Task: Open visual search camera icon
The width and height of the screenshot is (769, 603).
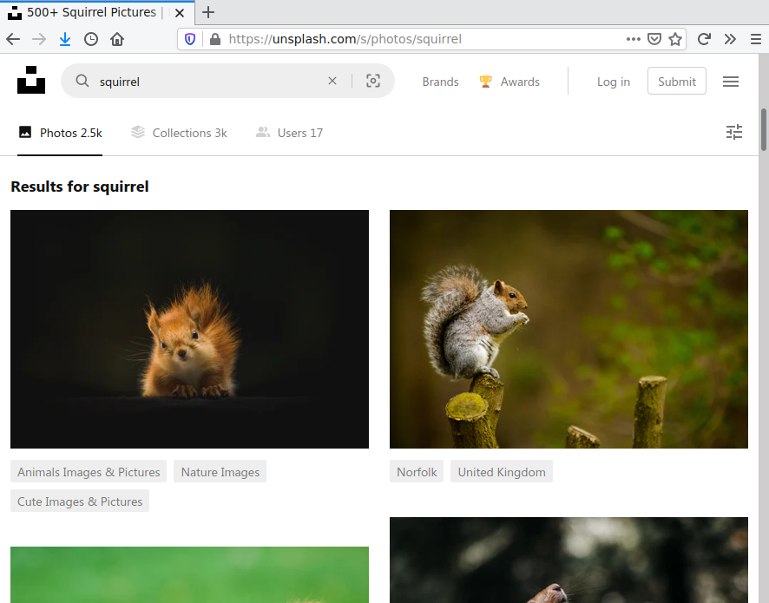Action: click(373, 81)
